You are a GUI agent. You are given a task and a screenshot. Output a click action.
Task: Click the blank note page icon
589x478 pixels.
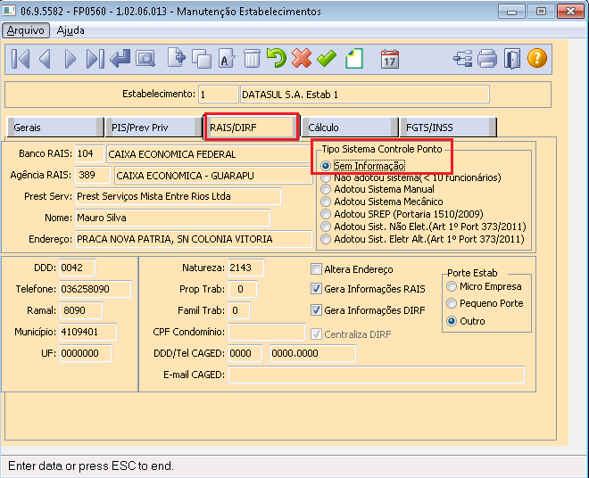(x=354, y=59)
